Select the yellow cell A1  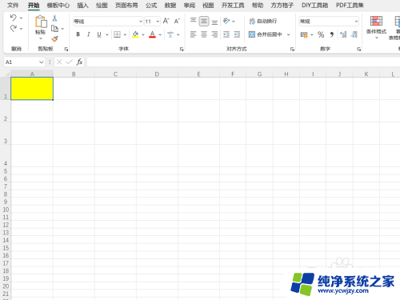click(x=32, y=89)
